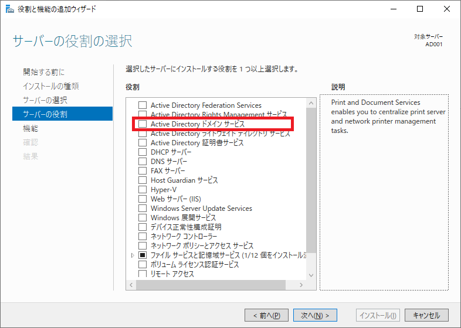
Task: Tick the ネットワーク コントローラー checkbox
Action: (143, 237)
